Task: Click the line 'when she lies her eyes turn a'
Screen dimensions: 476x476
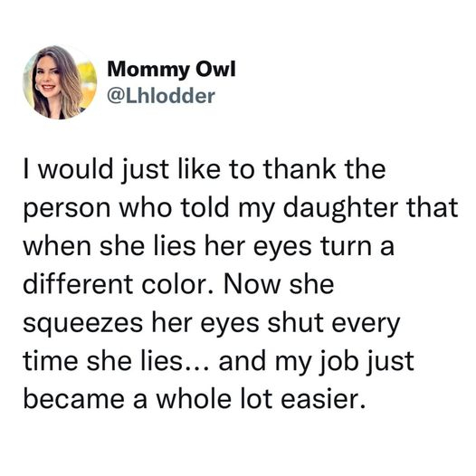Action: click(x=209, y=246)
